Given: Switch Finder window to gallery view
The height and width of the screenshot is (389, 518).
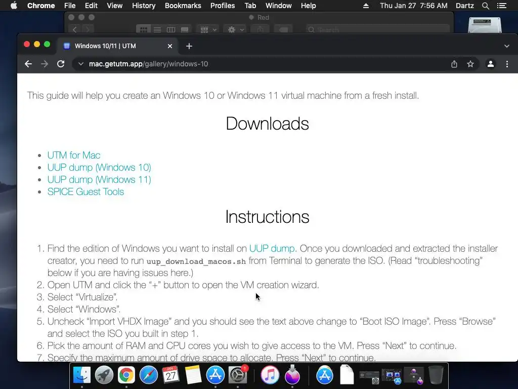Looking at the screenshot, I should (x=184, y=29).
